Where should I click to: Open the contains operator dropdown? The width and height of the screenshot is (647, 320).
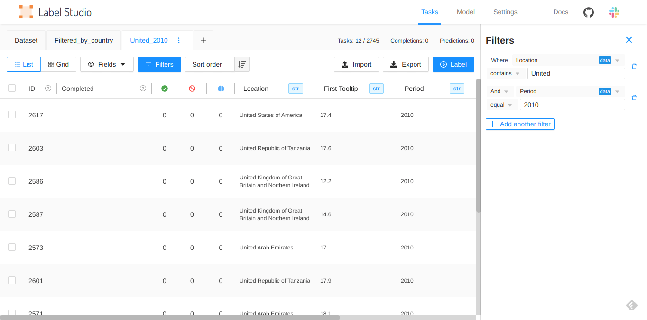point(504,73)
